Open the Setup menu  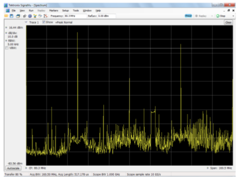65,11
